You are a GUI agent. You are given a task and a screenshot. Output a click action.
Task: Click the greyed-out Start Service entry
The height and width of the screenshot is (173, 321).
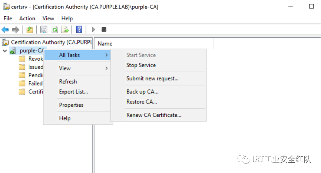[158, 55]
